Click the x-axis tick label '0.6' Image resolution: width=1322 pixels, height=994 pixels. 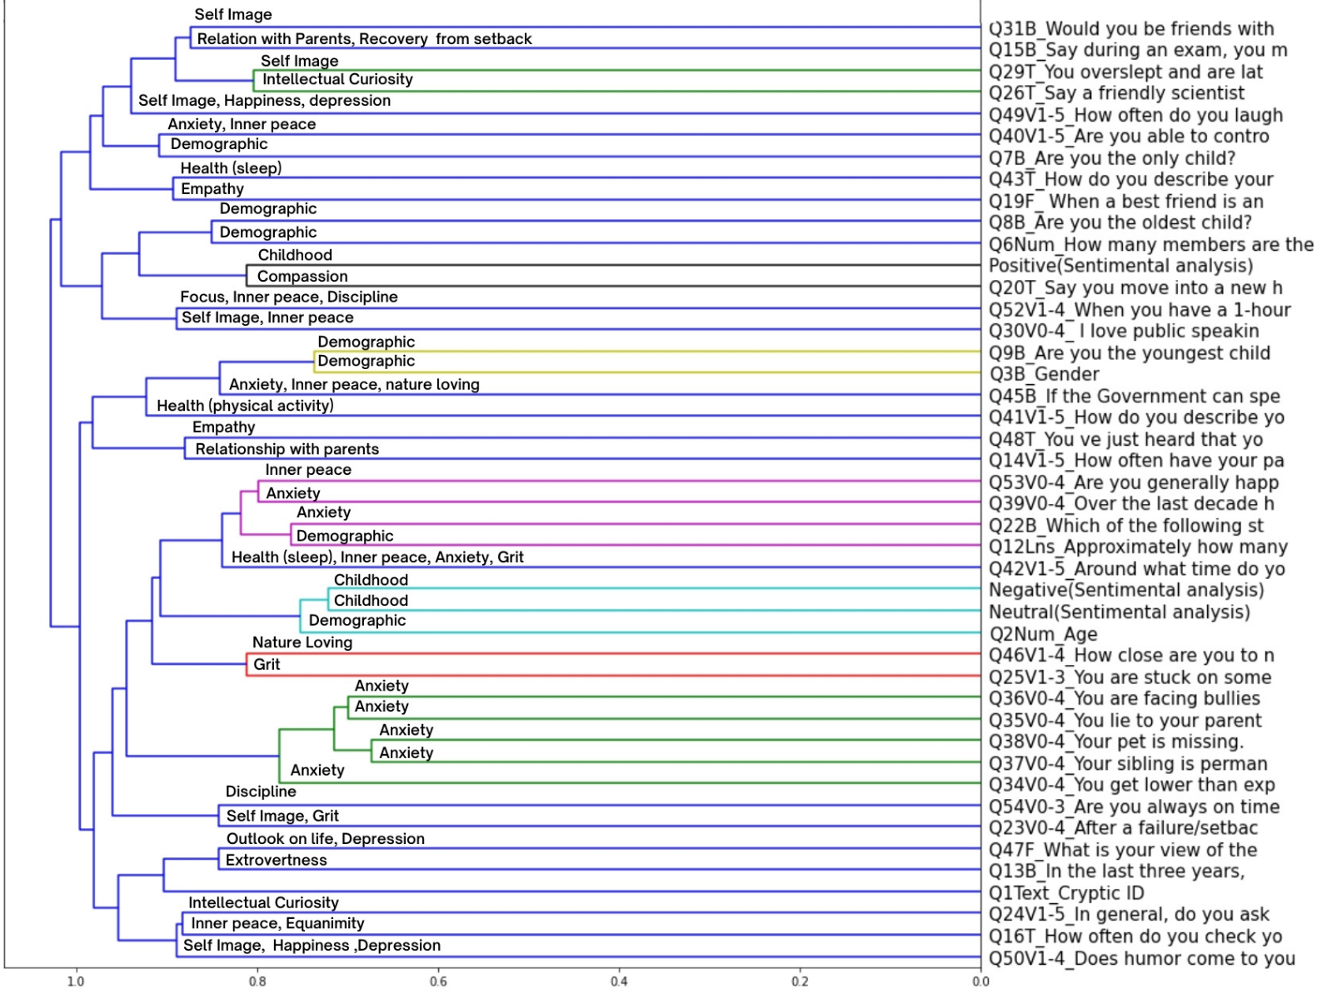pyautogui.click(x=438, y=982)
